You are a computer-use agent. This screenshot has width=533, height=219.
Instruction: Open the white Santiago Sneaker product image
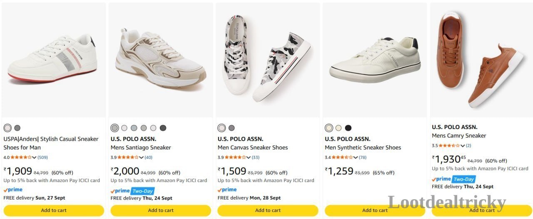pos(161,60)
